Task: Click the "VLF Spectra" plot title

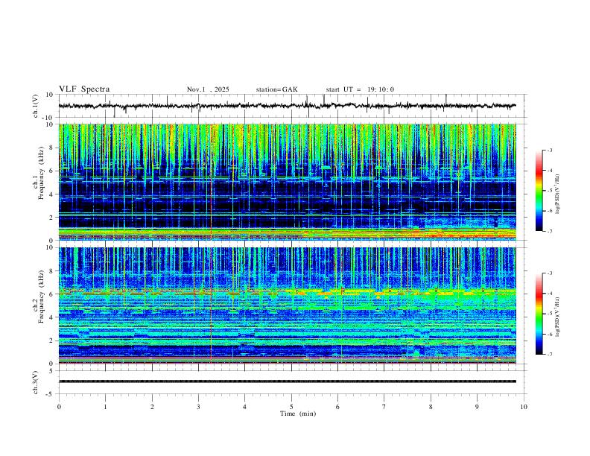Action: pos(84,89)
